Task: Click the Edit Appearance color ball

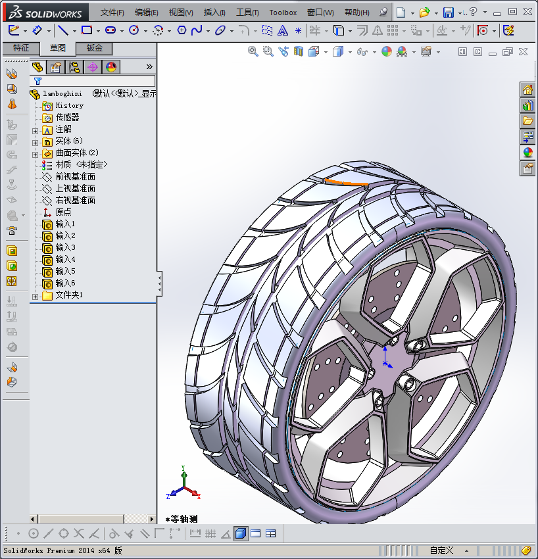Action: click(x=387, y=52)
